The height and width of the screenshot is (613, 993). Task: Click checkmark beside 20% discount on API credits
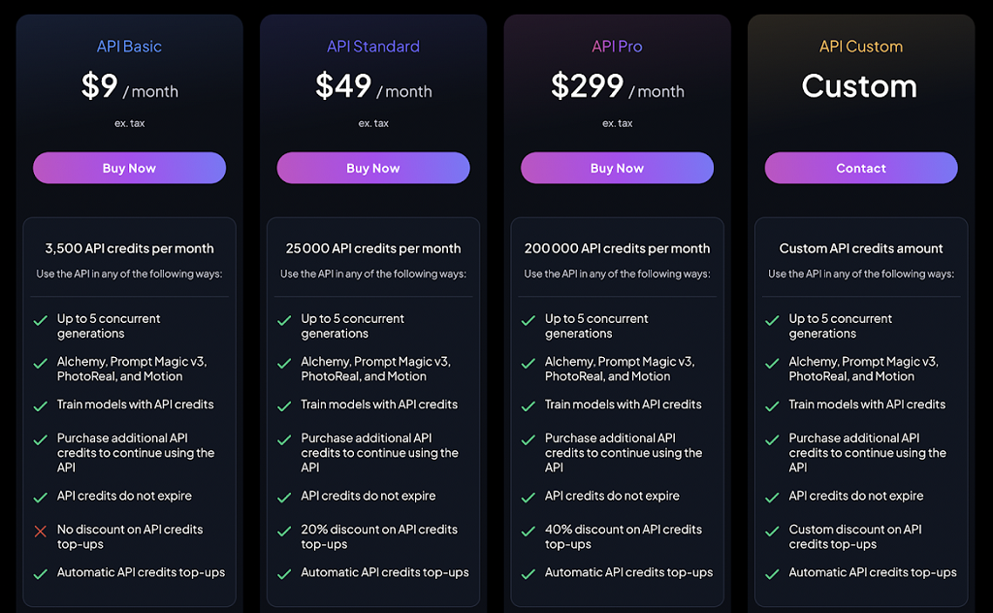click(x=284, y=532)
